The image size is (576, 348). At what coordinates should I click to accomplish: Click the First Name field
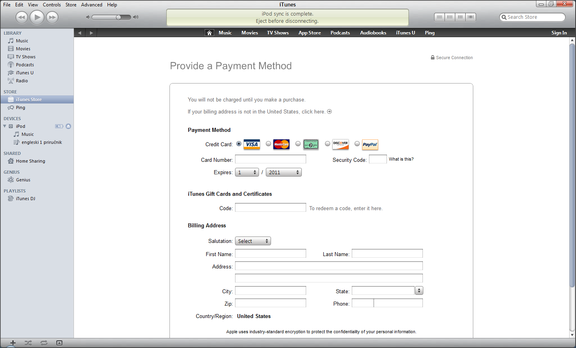271,254
